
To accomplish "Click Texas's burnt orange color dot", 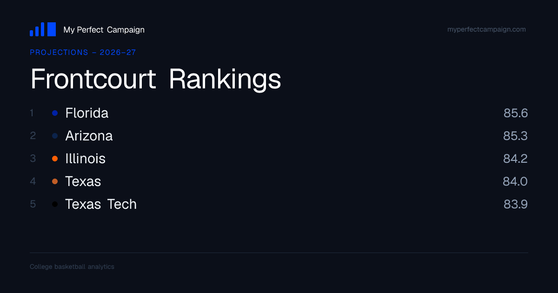I will (55, 181).
